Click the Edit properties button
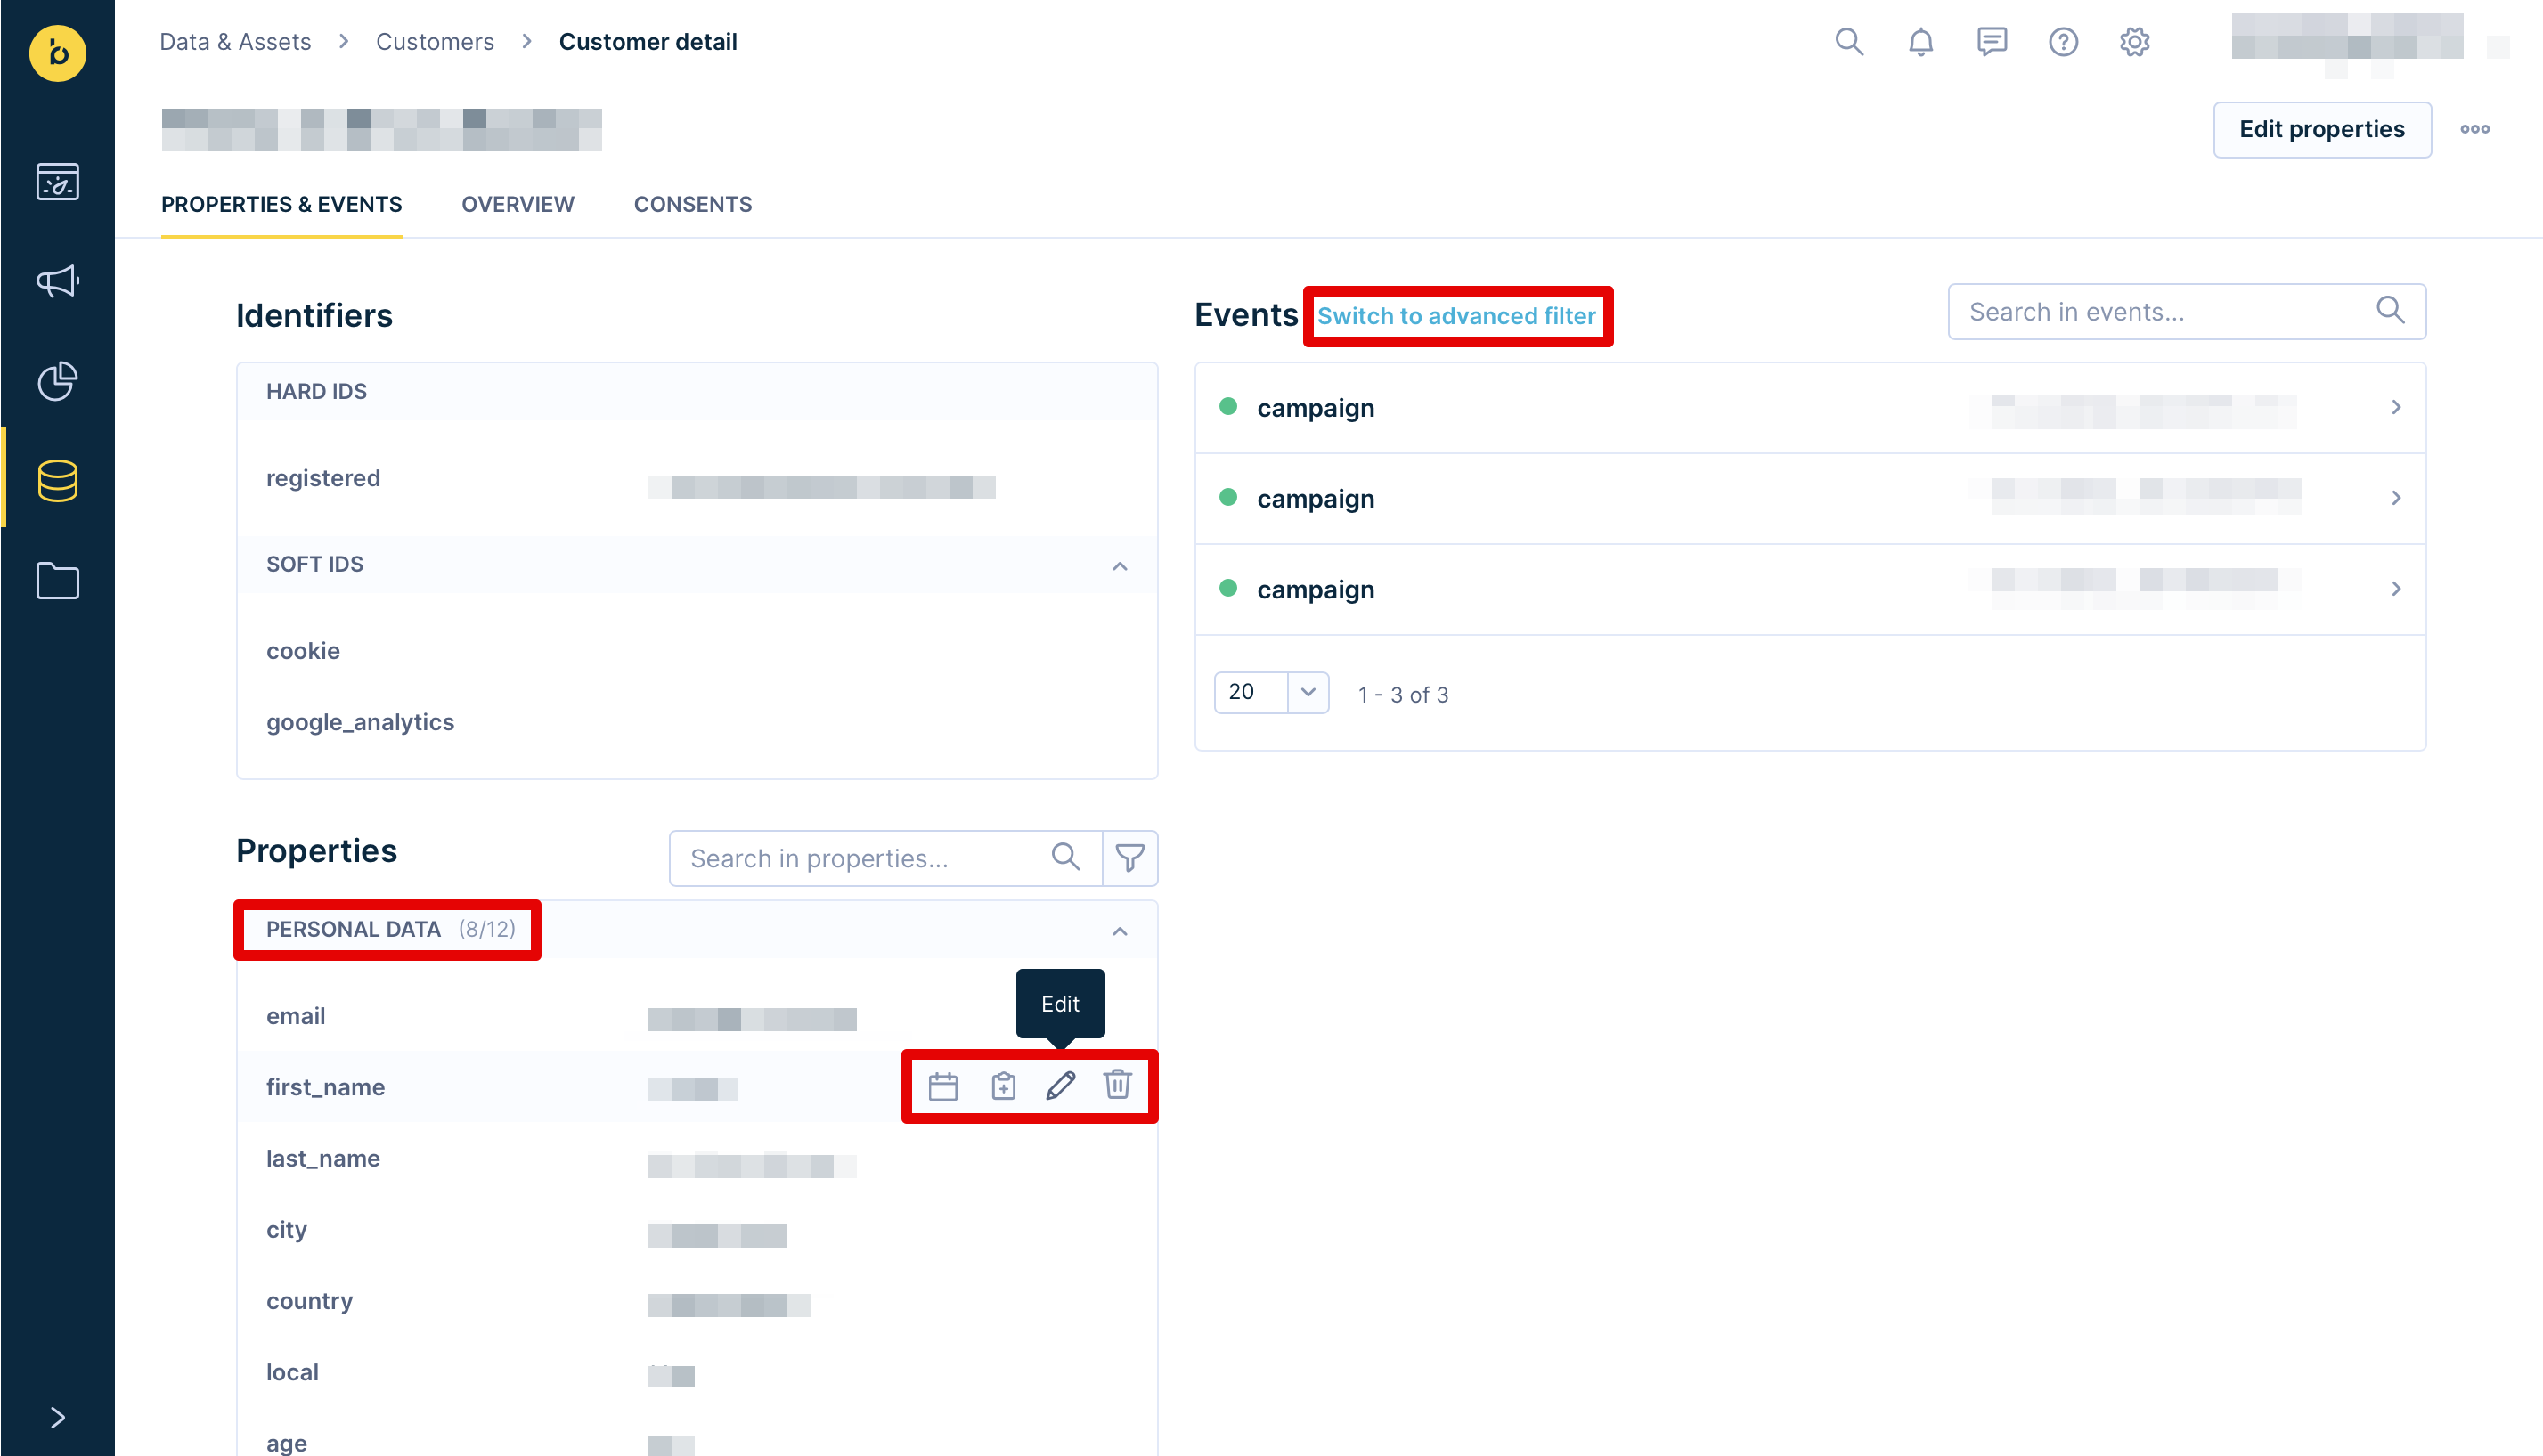This screenshot has width=2543, height=1456. point(2321,129)
